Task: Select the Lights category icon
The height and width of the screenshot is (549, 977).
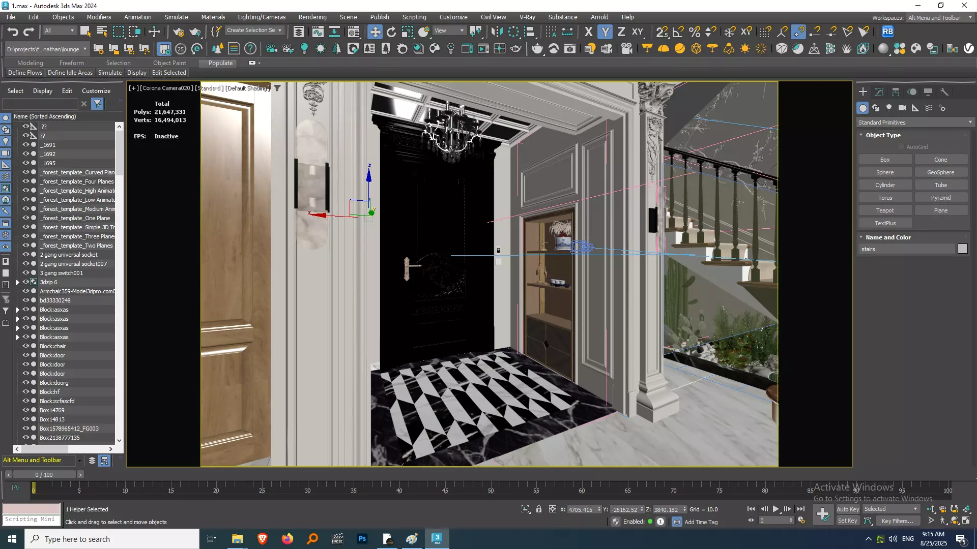Action: pyautogui.click(x=889, y=108)
